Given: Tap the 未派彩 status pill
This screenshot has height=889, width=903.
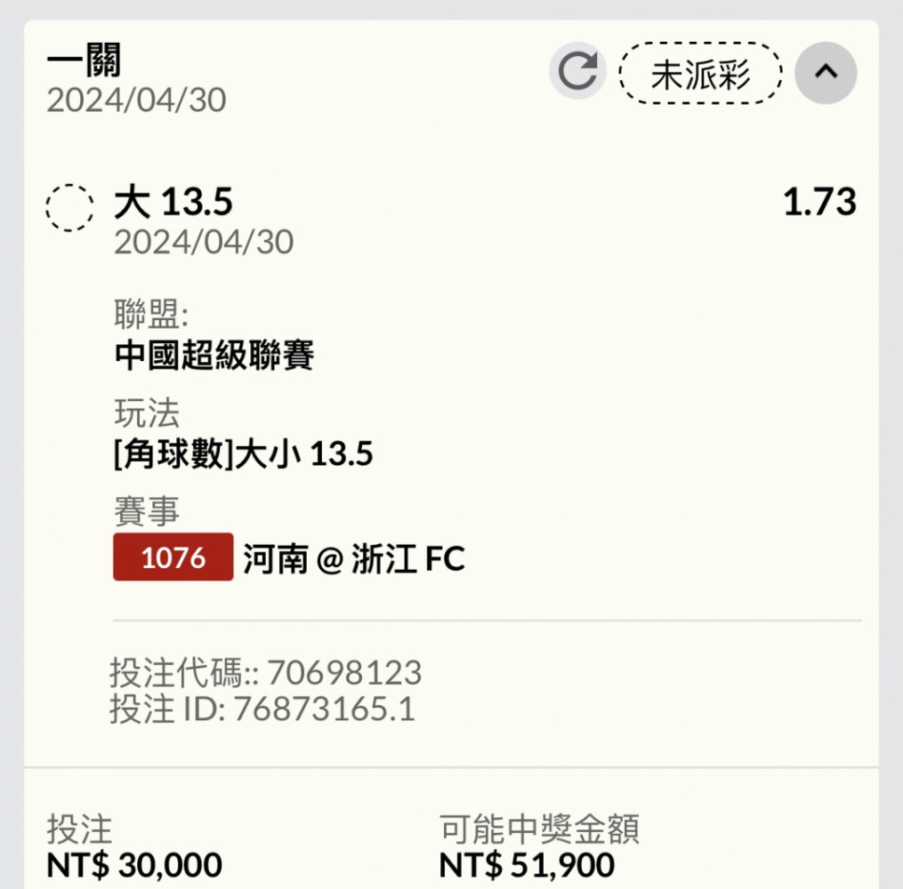Looking at the screenshot, I should pos(700,74).
